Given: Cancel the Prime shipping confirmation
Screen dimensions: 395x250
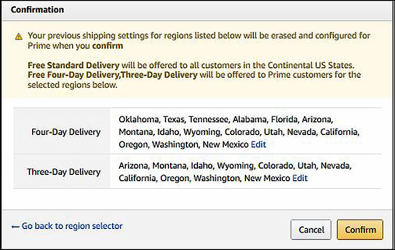Looking at the screenshot, I should (x=311, y=230).
